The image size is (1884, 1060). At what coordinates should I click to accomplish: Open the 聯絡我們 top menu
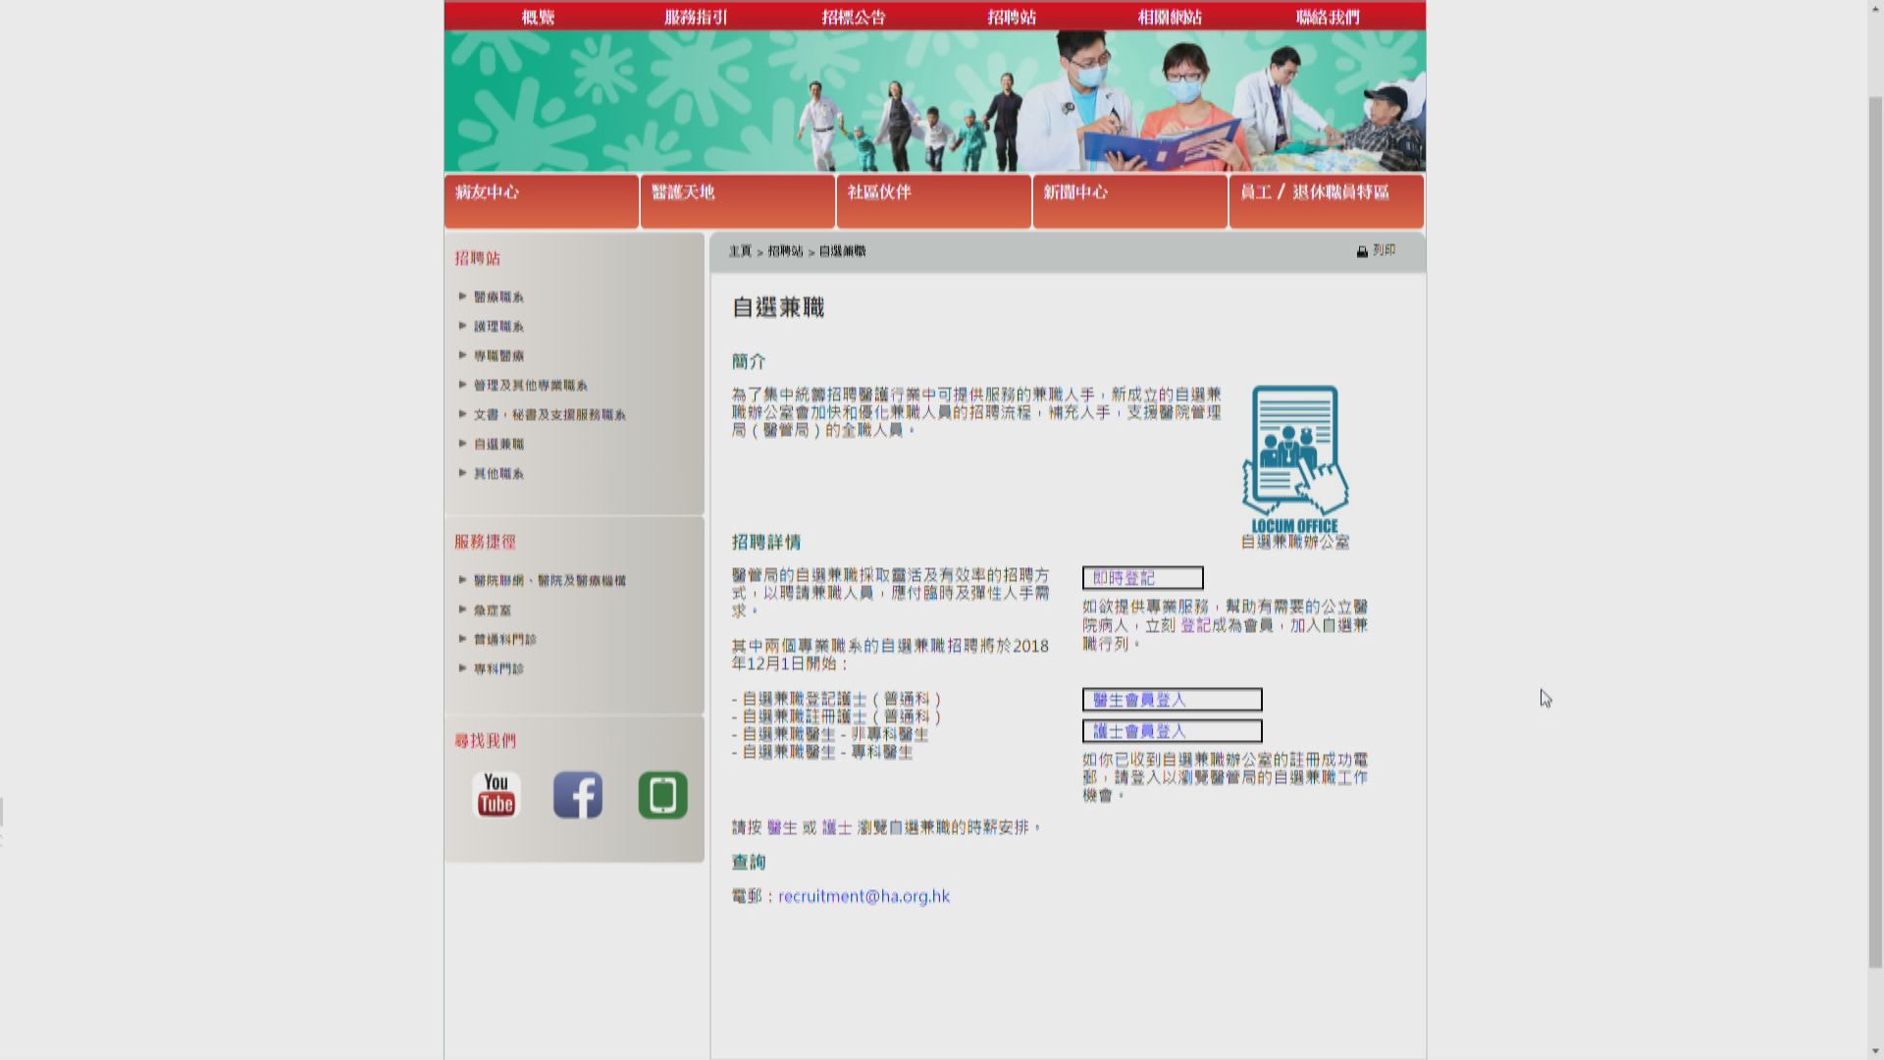pyautogui.click(x=1327, y=17)
